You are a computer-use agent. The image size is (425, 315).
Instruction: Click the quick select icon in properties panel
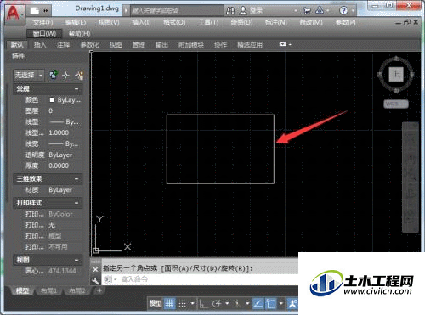point(79,76)
